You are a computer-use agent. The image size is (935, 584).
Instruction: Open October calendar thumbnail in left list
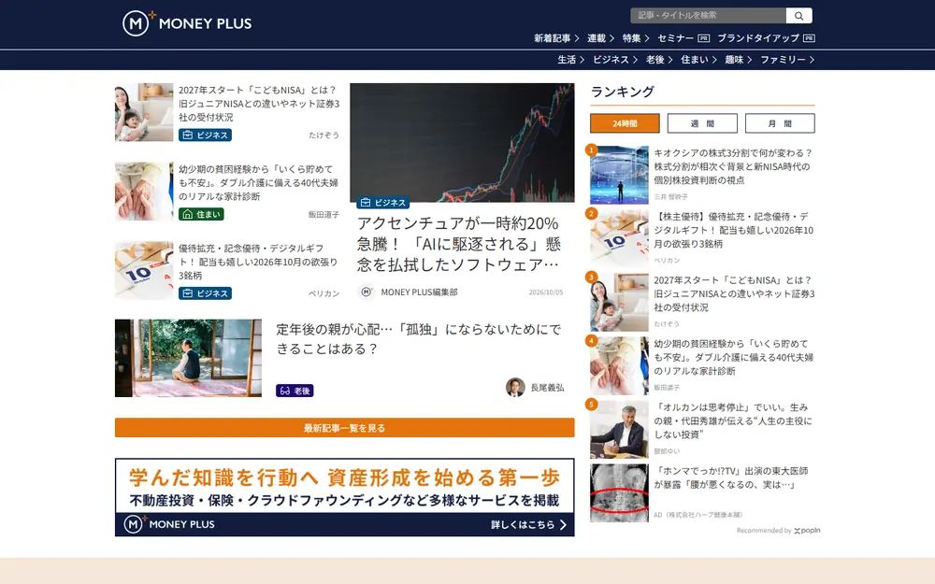pos(144,271)
